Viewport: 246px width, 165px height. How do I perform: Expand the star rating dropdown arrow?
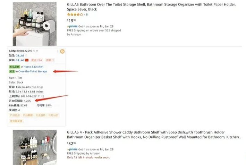tap(84, 15)
